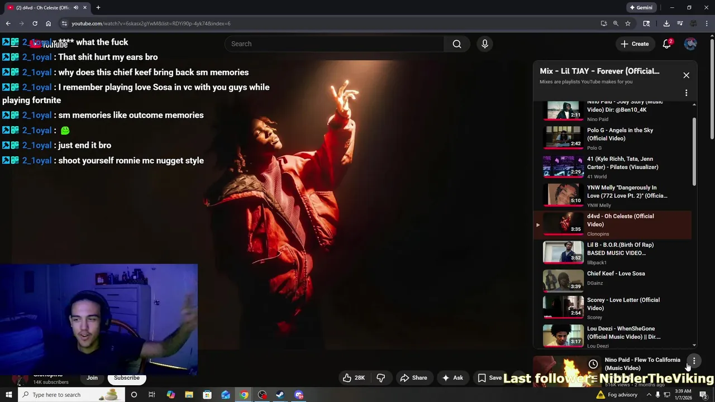Open File Explorer from the taskbar
This screenshot has height=402, width=715.
click(x=189, y=395)
